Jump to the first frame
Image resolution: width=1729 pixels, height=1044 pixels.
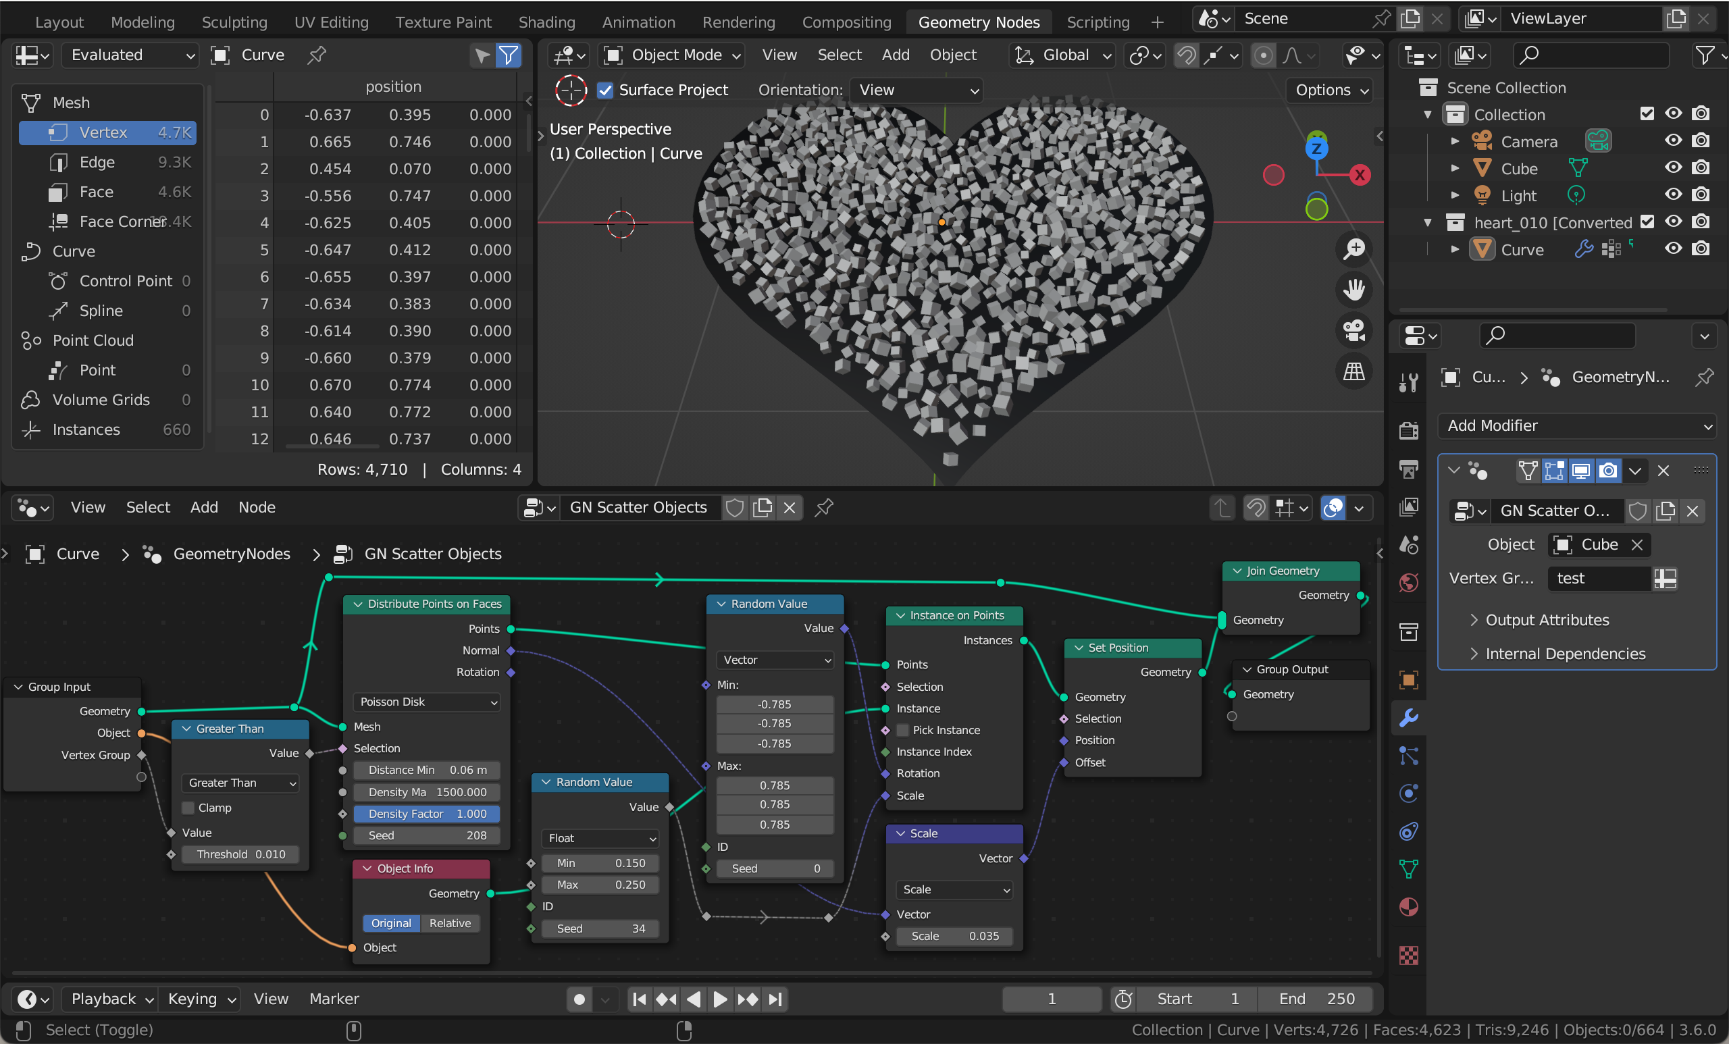pos(638,999)
